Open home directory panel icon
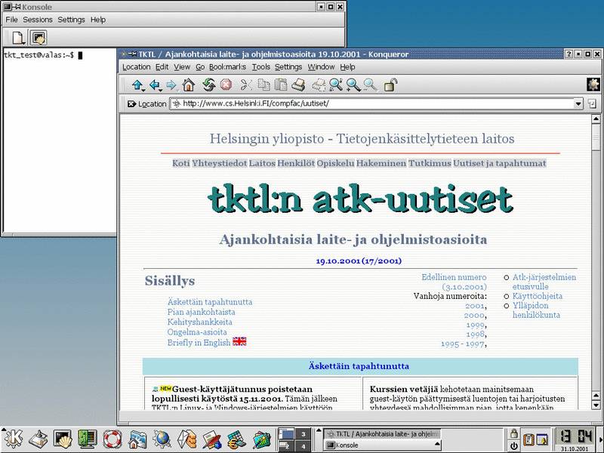This screenshot has width=604, height=453. click(137, 439)
